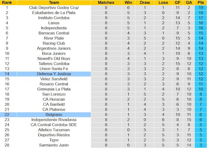Click the Team column header

click(x=54, y=2)
